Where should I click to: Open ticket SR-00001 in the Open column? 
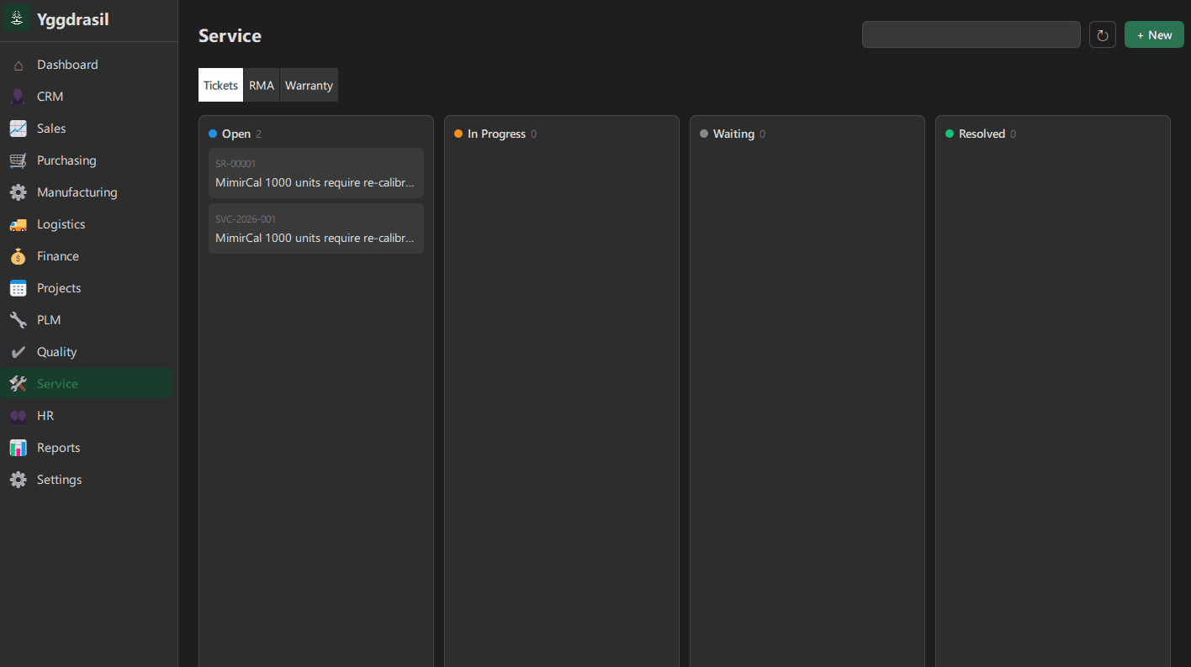[x=315, y=173]
